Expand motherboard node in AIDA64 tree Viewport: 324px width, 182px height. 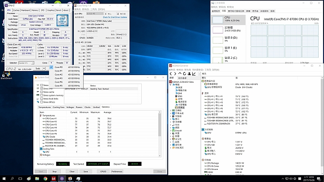pos(171,111)
